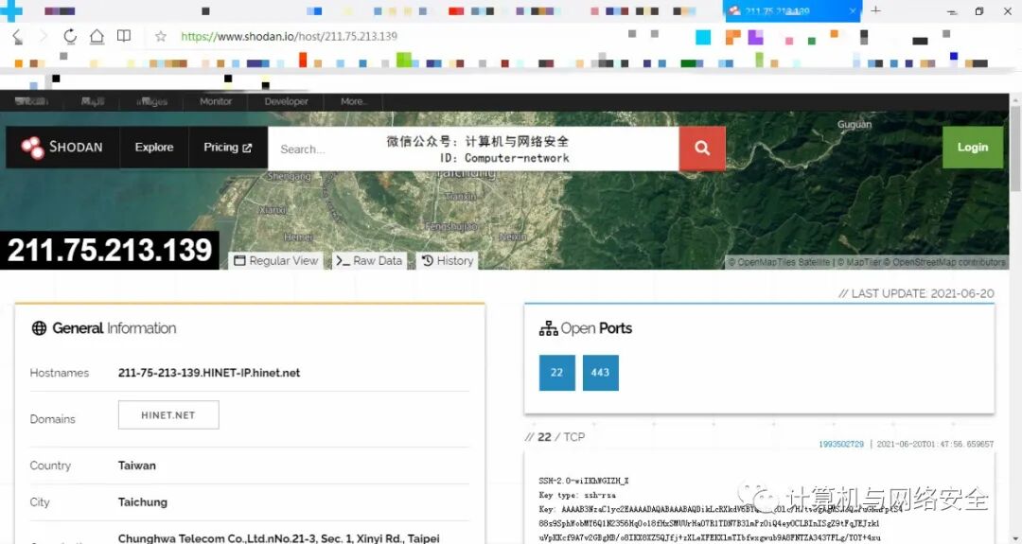Bookmark page with the star icon
Viewport: 1022px width, 544px height.
pyautogui.click(x=160, y=37)
